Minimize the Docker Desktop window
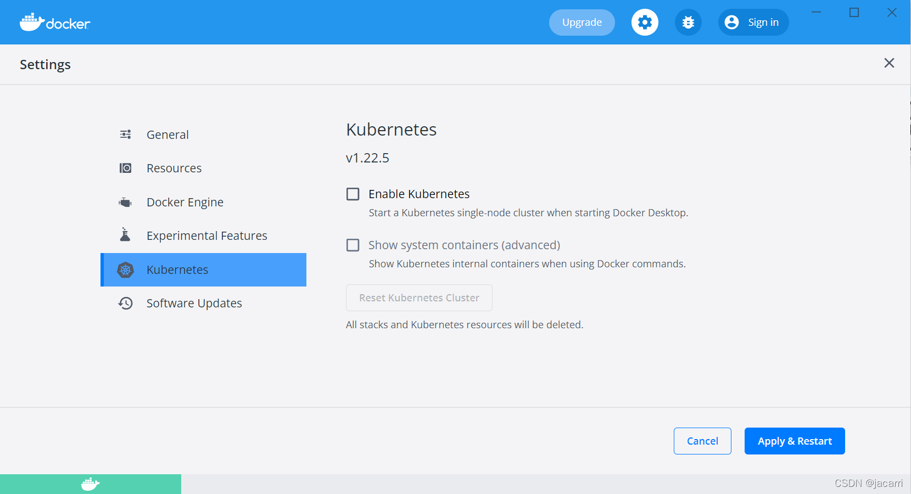This screenshot has width=911, height=494. coord(817,12)
